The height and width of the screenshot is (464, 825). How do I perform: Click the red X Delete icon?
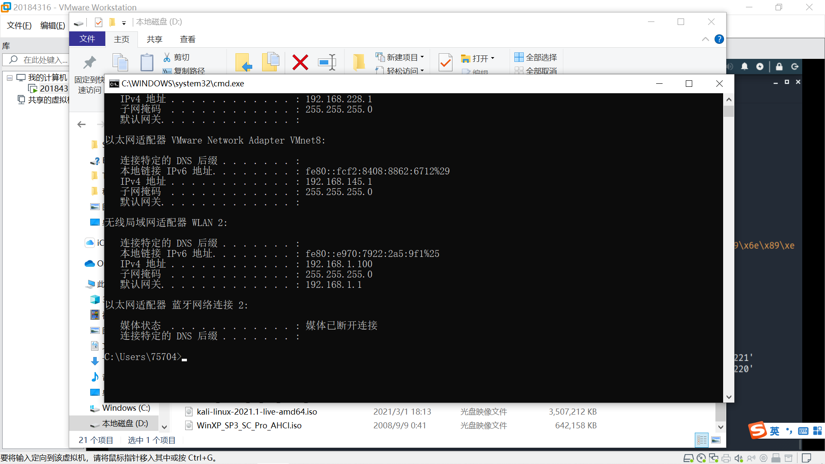tap(300, 63)
